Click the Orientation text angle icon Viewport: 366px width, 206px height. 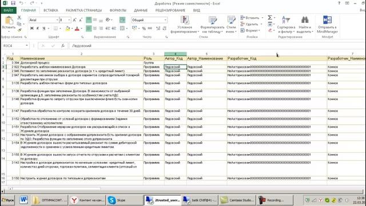coord(108,20)
